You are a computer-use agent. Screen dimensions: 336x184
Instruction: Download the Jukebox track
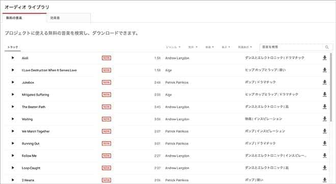coord(325,82)
